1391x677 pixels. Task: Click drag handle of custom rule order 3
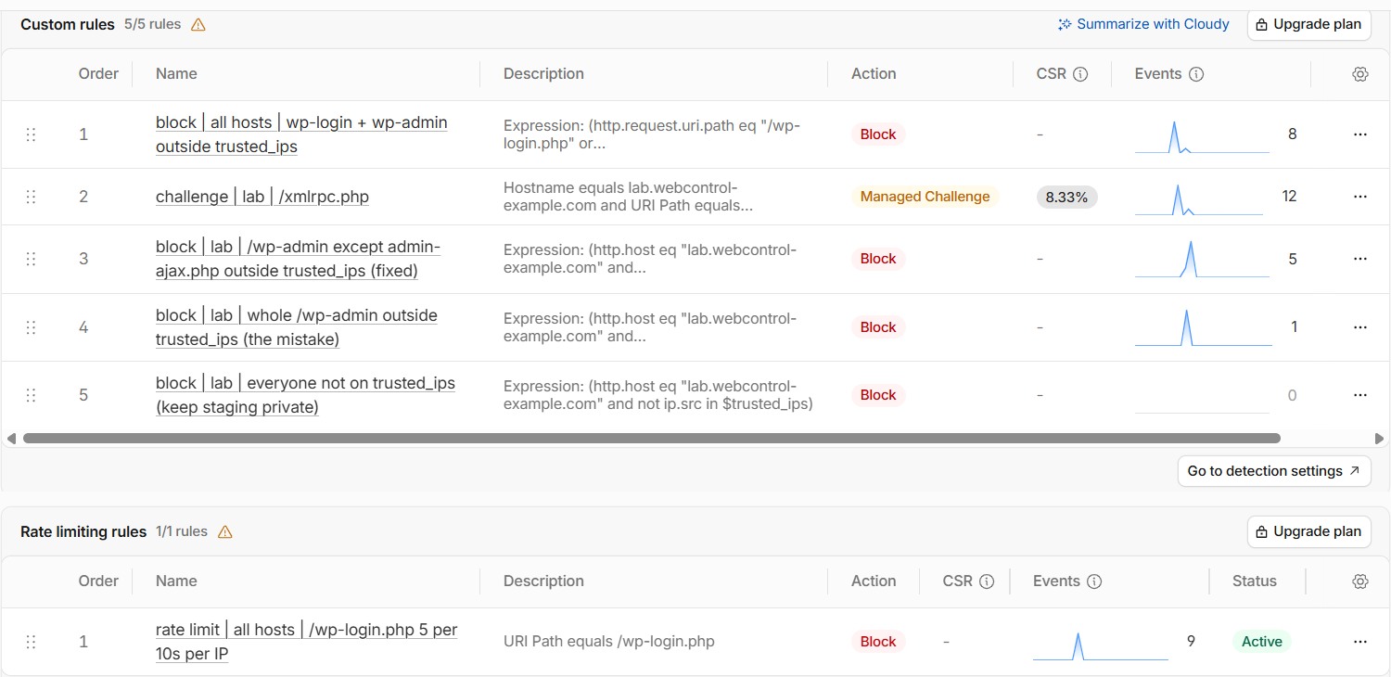pos(31,259)
